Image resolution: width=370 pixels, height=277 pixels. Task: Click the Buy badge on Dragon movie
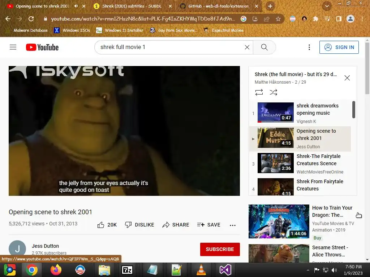tap(317, 238)
